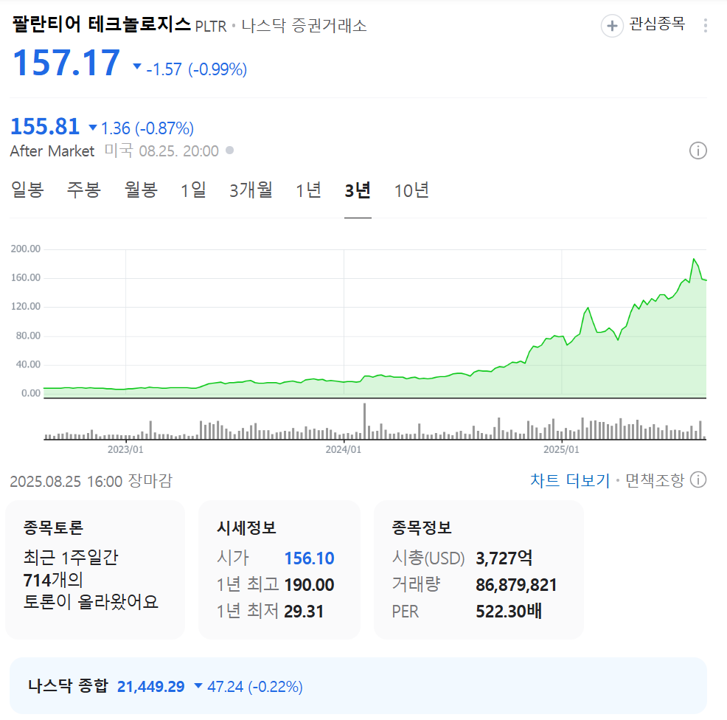
Task: Open the 종목정보 stock info card
Action: click(479, 570)
